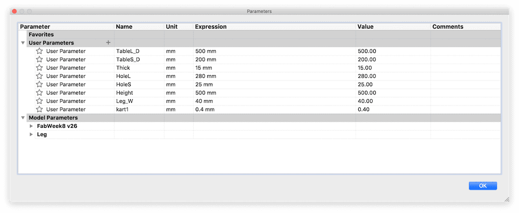Screen dimensions: 519x213
Task: Collapse the Model Parameters section
Action: click(x=23, y=118)
